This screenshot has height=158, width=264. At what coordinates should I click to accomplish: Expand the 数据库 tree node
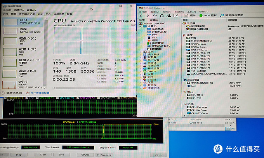[x=141, y=85]
